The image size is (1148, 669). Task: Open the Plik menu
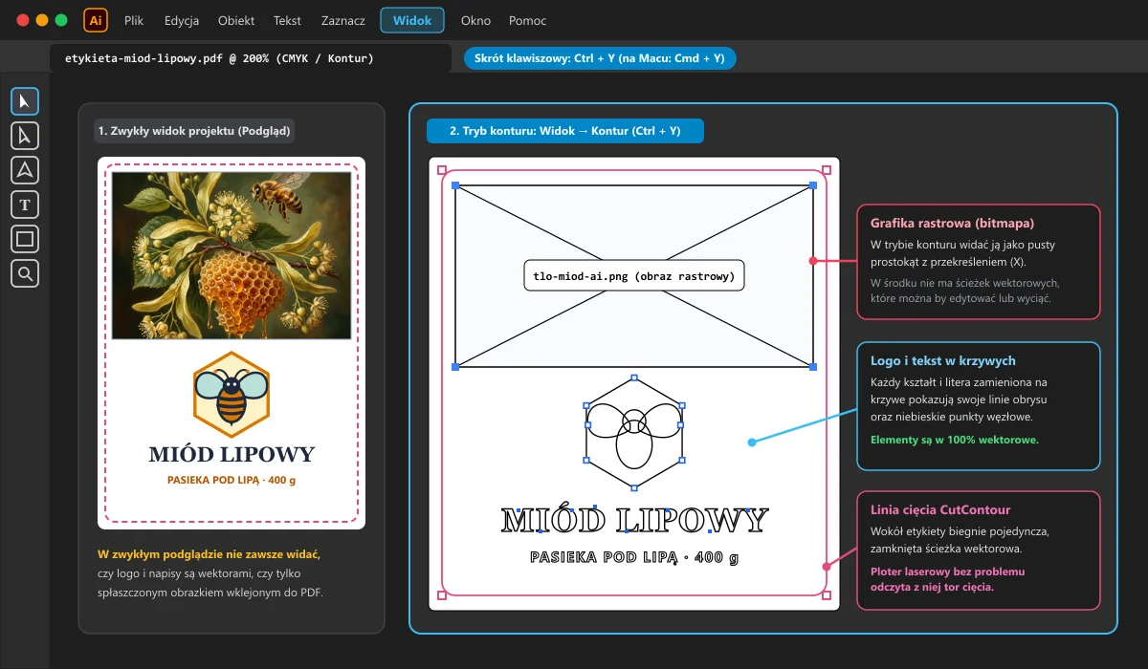(134, 20)
